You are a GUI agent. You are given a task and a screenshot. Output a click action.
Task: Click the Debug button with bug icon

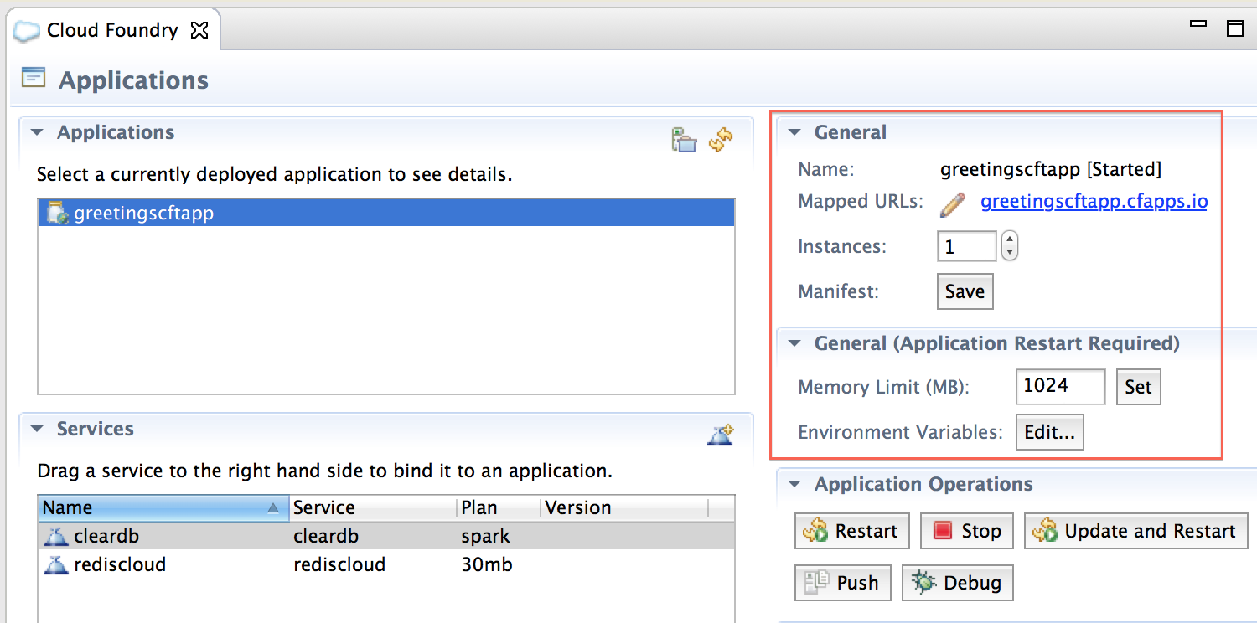pyautogui.click(x=957, y=583)
